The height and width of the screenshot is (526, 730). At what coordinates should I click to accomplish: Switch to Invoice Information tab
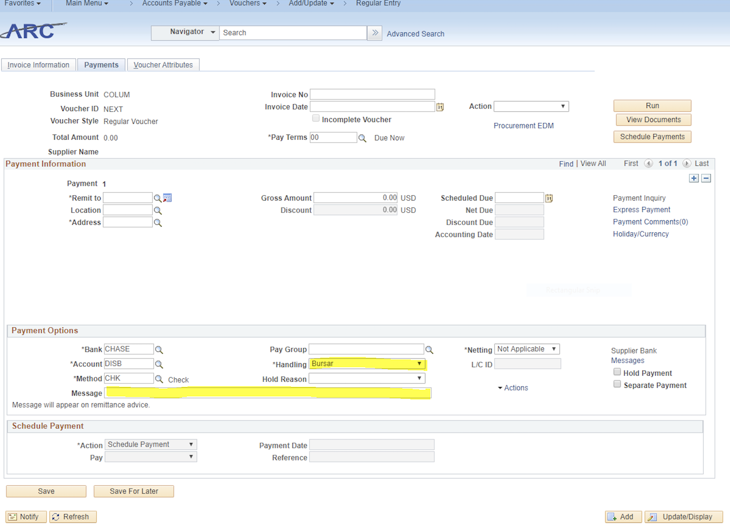(x=38, y=65)
